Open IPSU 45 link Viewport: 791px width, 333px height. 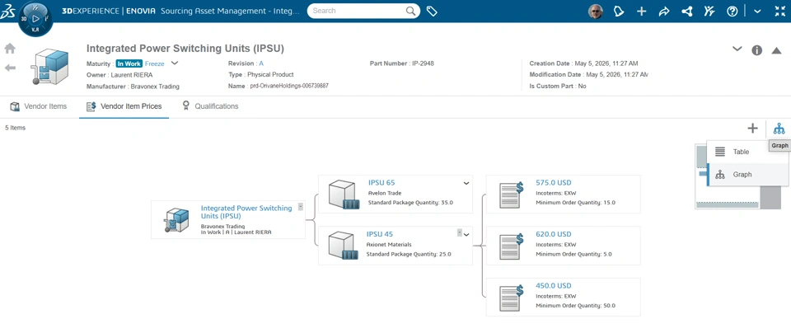pos(379,234)
